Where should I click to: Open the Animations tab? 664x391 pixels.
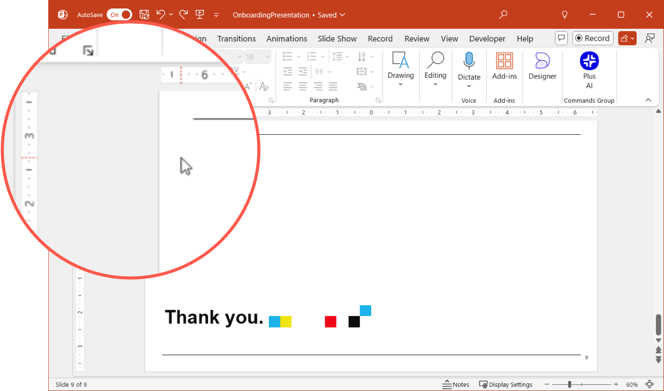[x=287, y=39]
